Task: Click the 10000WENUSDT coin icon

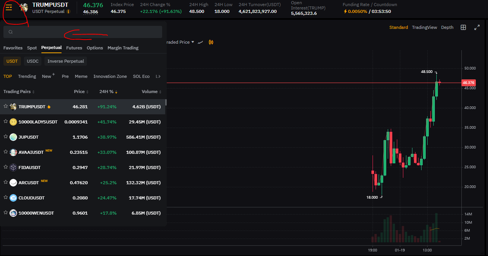Action: point(13,213)
